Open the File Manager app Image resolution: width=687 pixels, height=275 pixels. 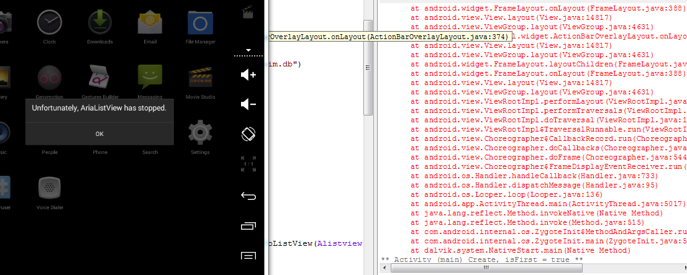[x=200, y=24]
